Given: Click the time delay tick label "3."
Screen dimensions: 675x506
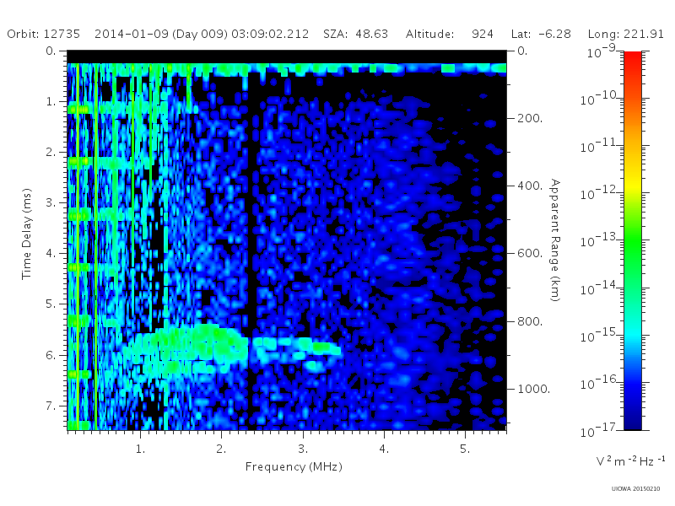Looking at the screenshot, I should click(51, 202).
